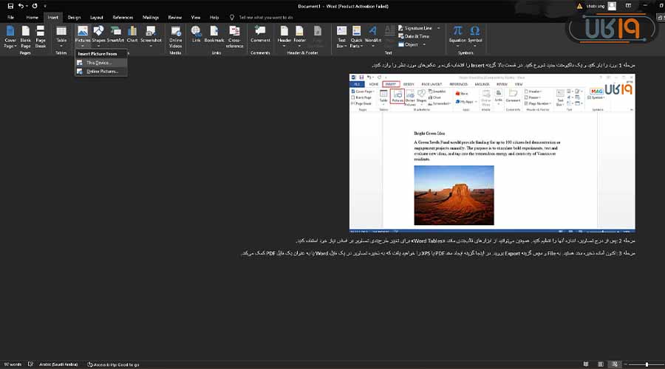Open the References tab
Screen dimensions: 665x369
(x=123, y=17)
